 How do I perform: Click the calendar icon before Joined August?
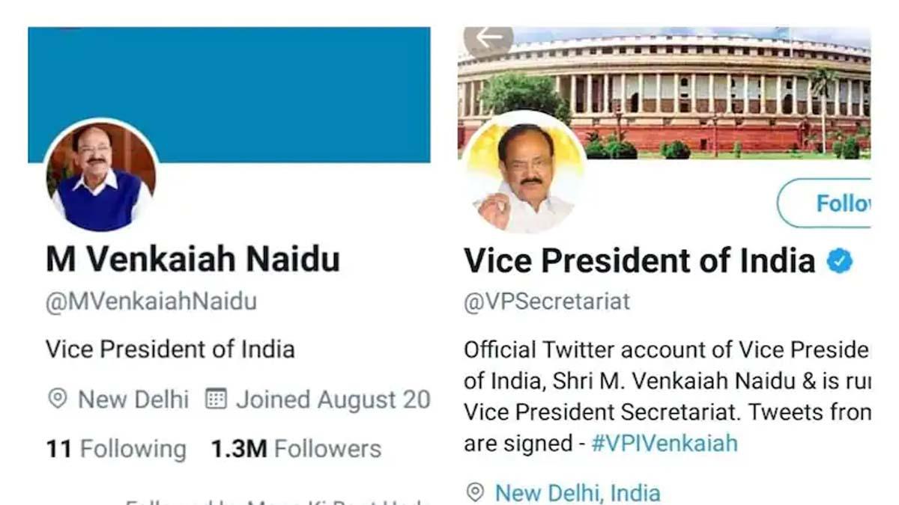pyautogui.click(x=215, y=400)
